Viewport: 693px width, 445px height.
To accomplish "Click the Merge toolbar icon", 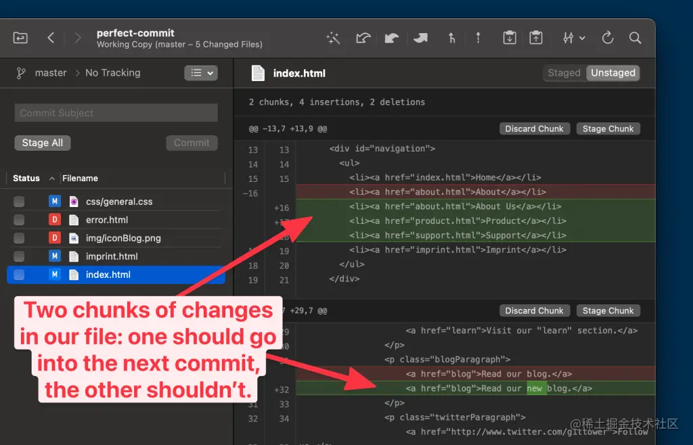I will [x=451, y=38].
